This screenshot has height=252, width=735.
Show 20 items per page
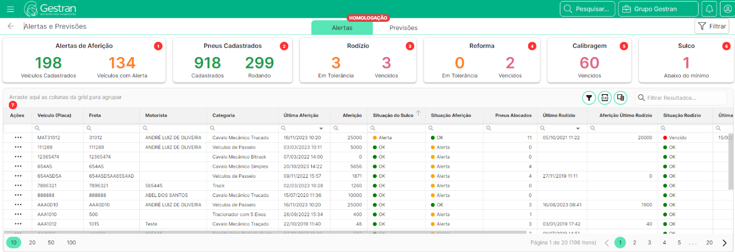tap(32, 243)
